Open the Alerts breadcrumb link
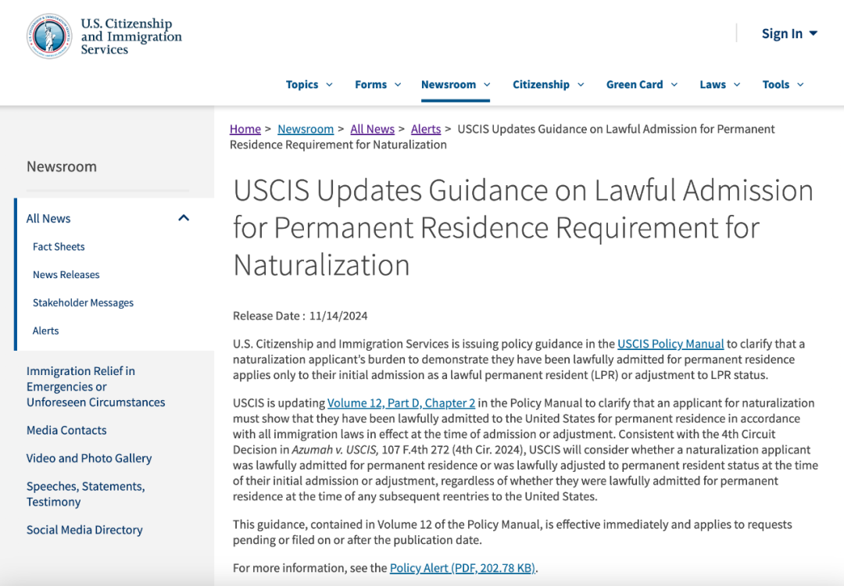Image resolution: width=844 pixels, height=586 pixels. (x=426, y=129)
